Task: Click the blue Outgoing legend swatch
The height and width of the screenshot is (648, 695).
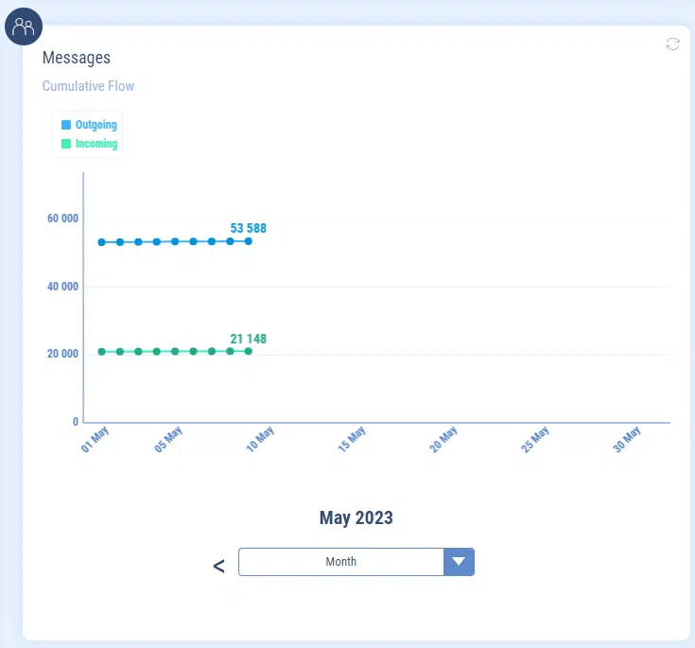Action: (x=66, y=125)
